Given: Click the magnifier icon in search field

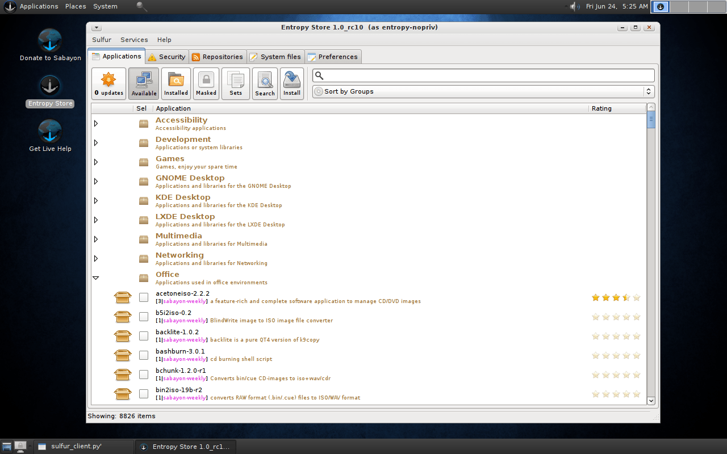Looking at the screenshot, I should pyautogui.click(x=319, y=75).
